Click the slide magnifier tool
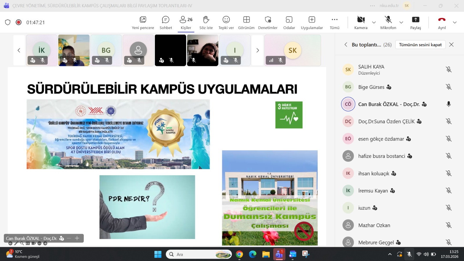The height and width of the screenshot is (261, 464). [22, 244]
